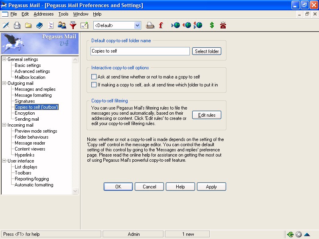Open the Edit menu

pos(25,14)
